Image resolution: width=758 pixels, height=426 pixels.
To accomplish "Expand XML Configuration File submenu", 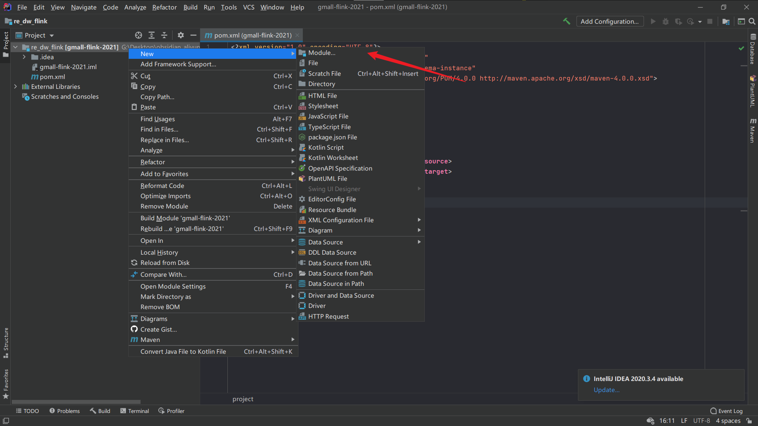I will pos(360,220).
